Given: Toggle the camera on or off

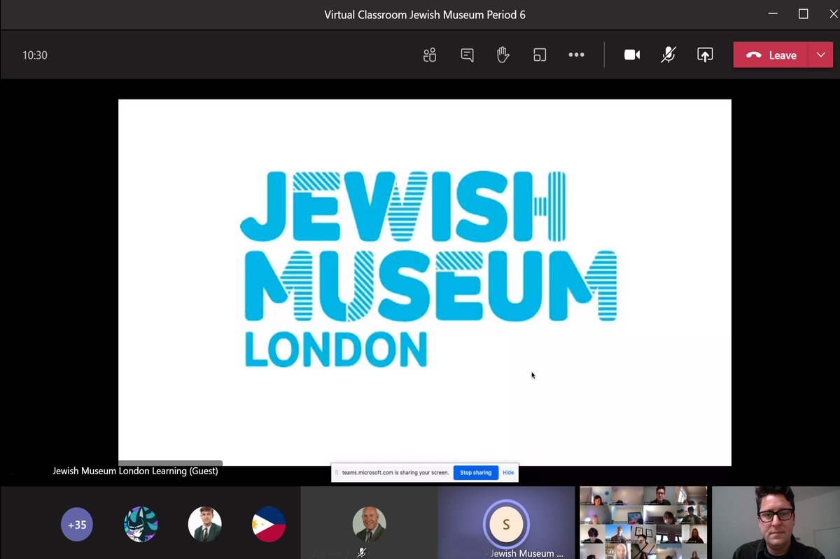Looking at the screenshot, I should tap(632, 55).
